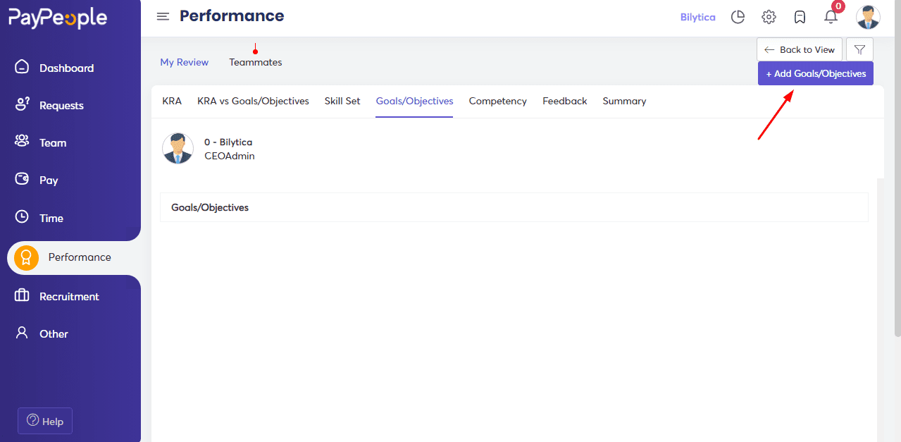The image size is (901, 442).
Task: Open the Feedback tab
Action: [565, 101]
